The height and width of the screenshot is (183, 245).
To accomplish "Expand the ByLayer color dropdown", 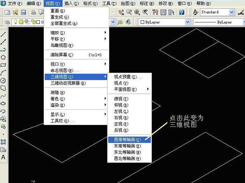I will (164, 22).
